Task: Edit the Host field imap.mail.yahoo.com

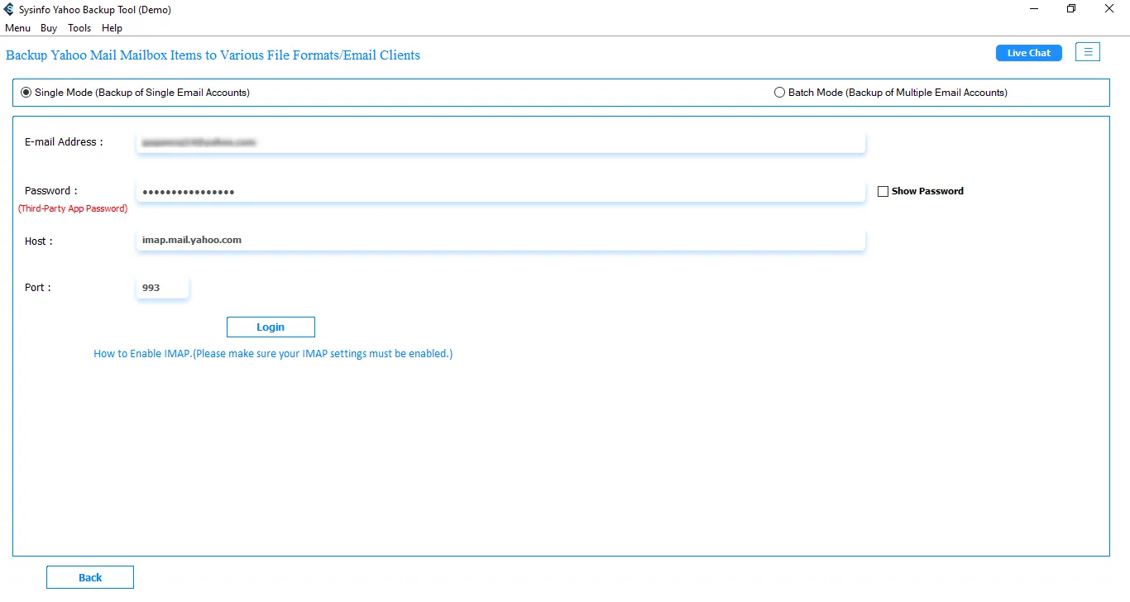Action: coord(500,240)
